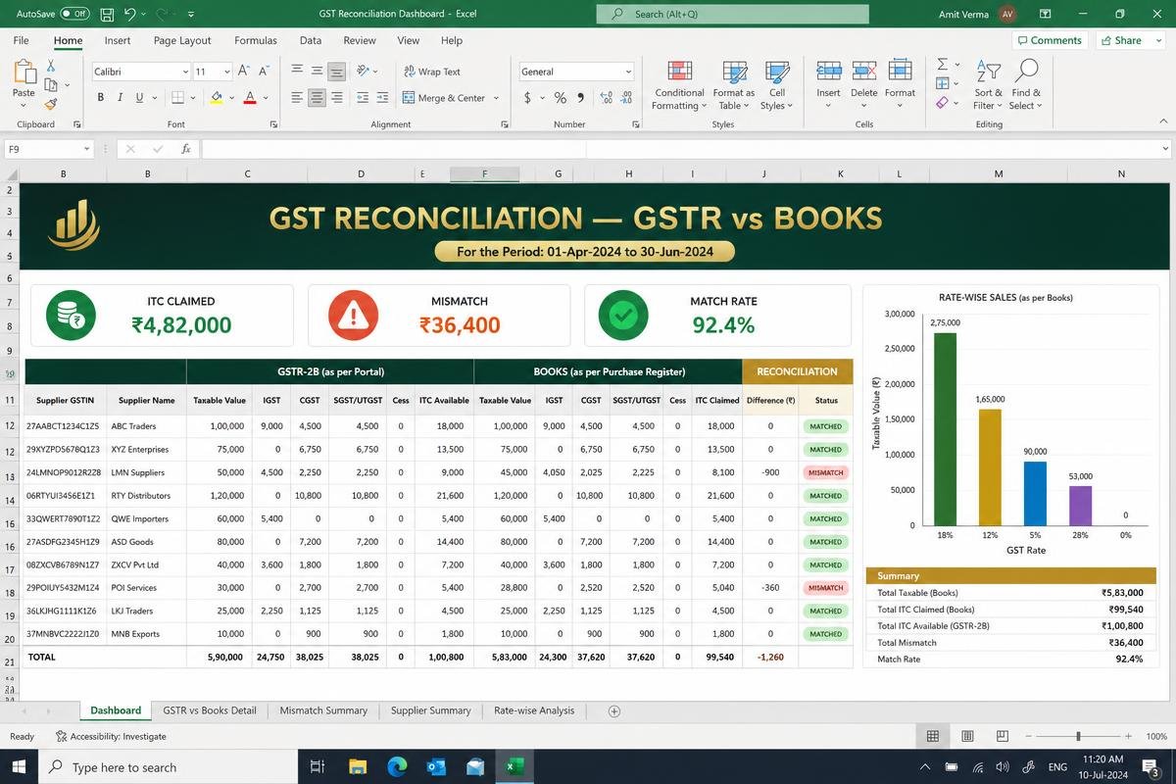This screenshot has height=784, width=1176.
Task: Apply comma style
Action: (581, 98)
